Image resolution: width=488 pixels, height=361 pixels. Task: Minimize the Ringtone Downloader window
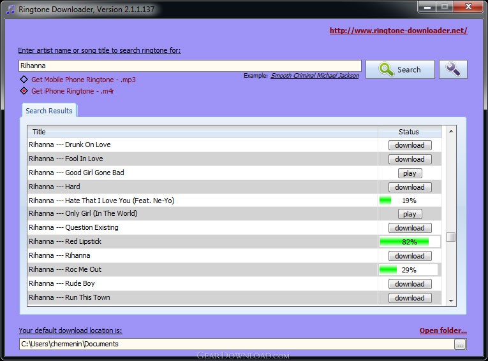[427, 7]
